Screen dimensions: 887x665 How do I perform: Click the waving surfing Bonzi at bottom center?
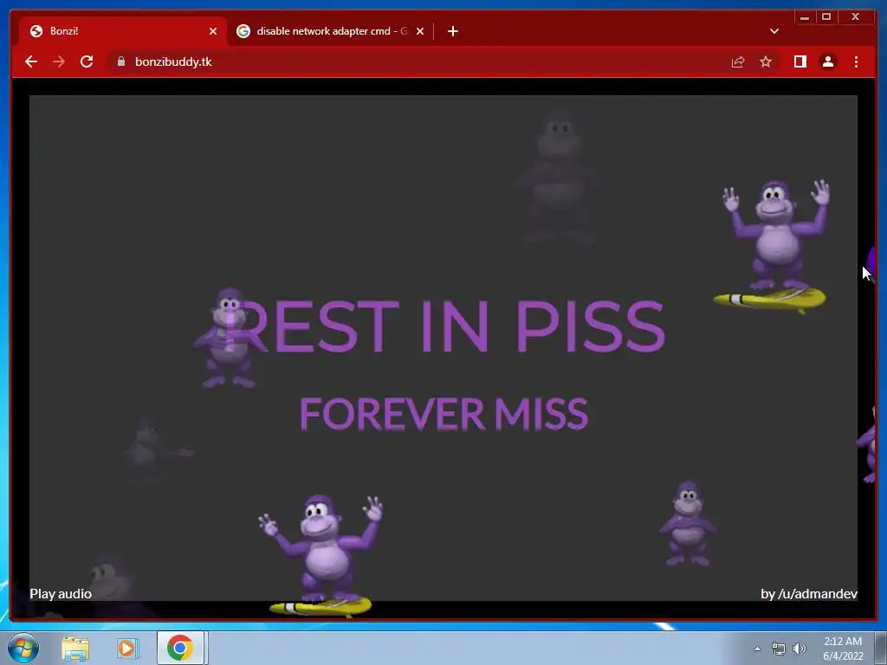[x=321, y=554]
